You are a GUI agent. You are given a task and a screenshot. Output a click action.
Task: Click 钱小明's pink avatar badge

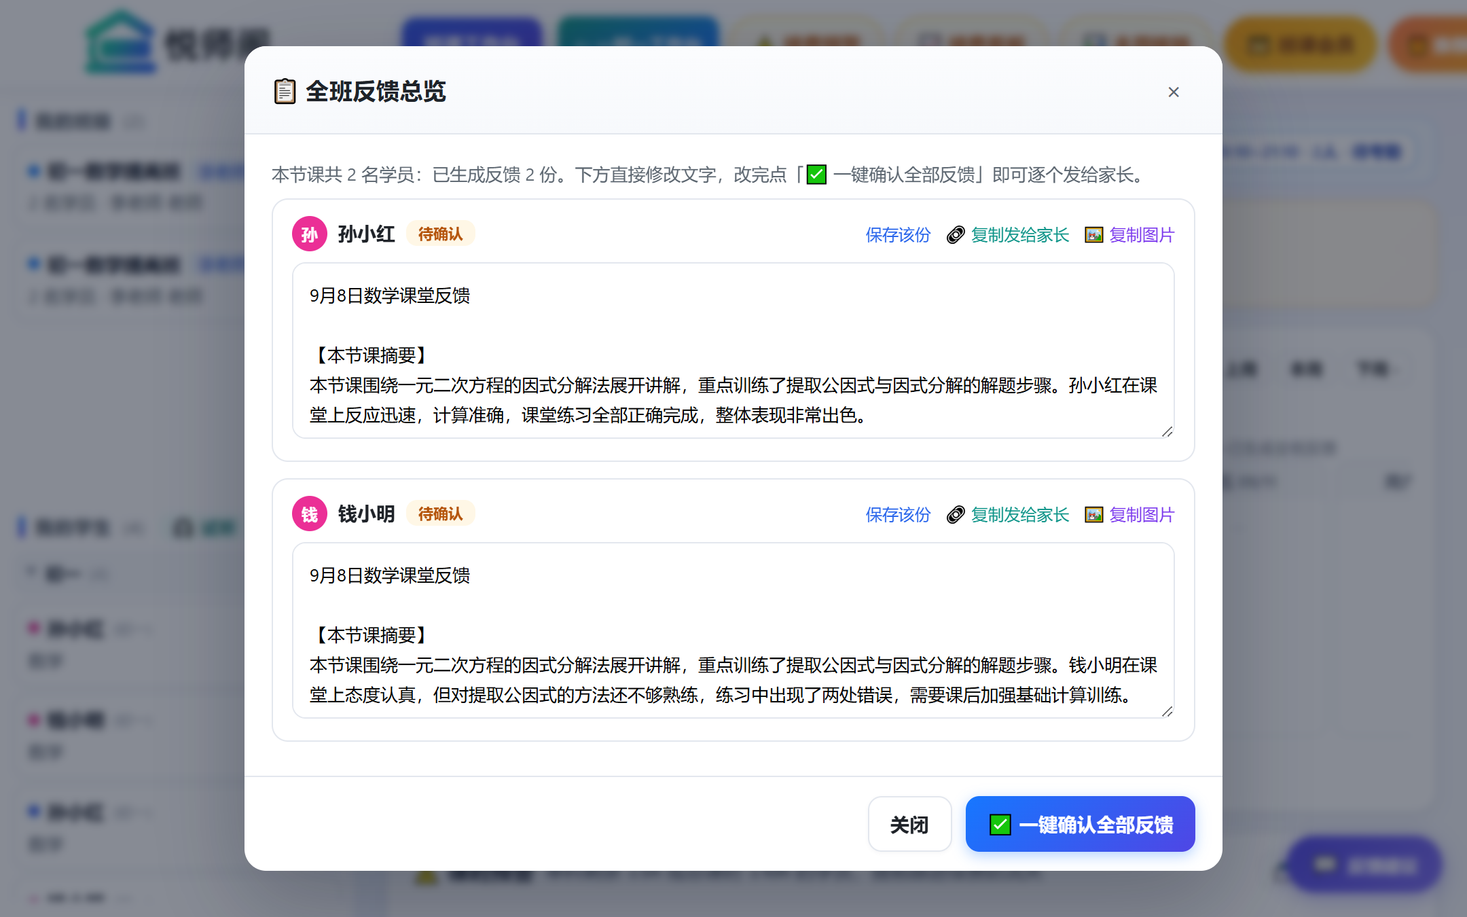[310, 514]
